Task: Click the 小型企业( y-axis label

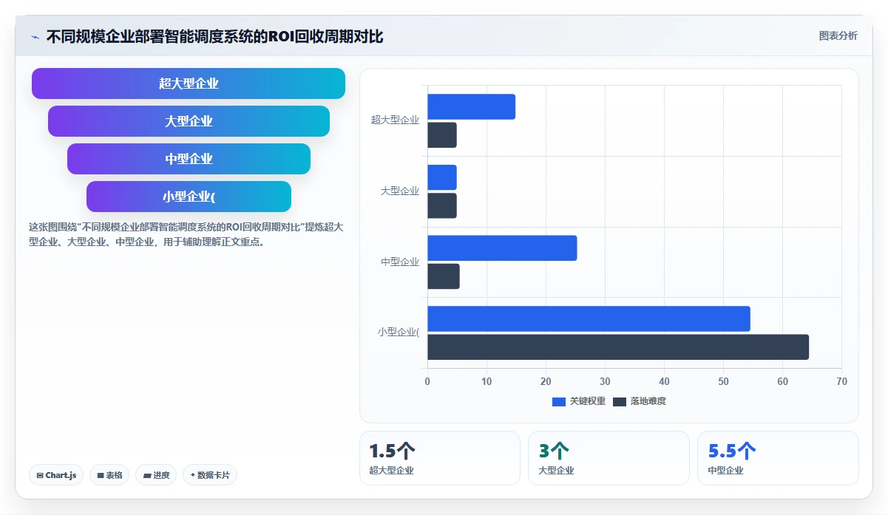Action: coord(399,332)
